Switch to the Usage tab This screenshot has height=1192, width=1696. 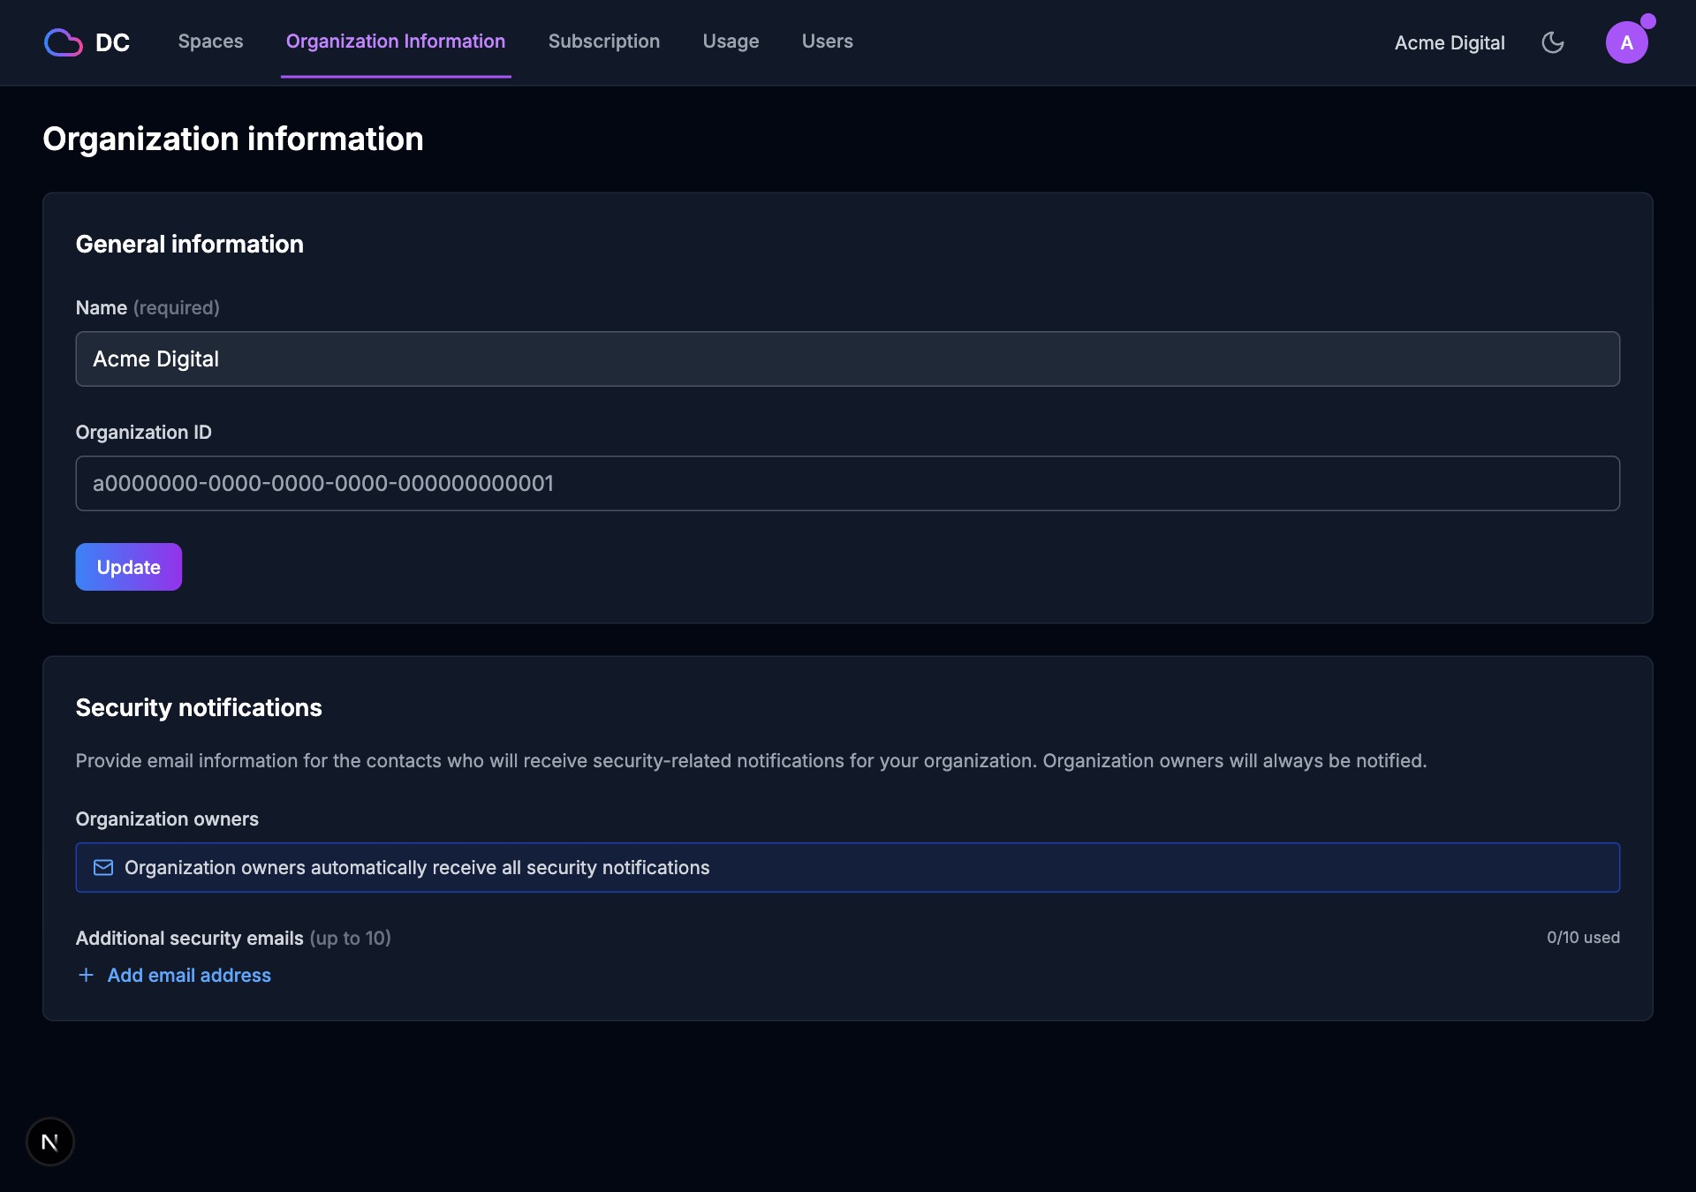[731, 41]
